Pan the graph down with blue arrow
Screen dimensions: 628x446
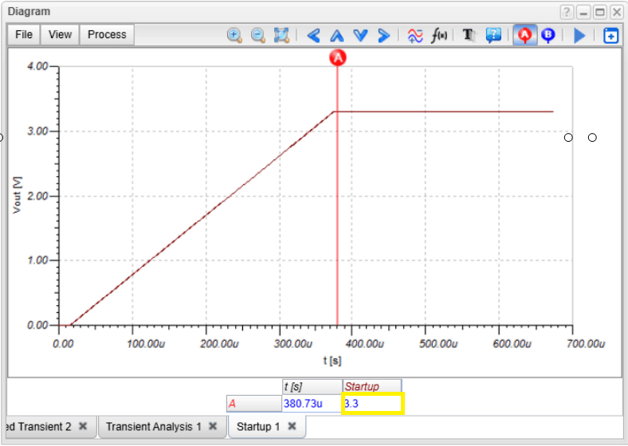pyautogui.click(x=360, y=36)
